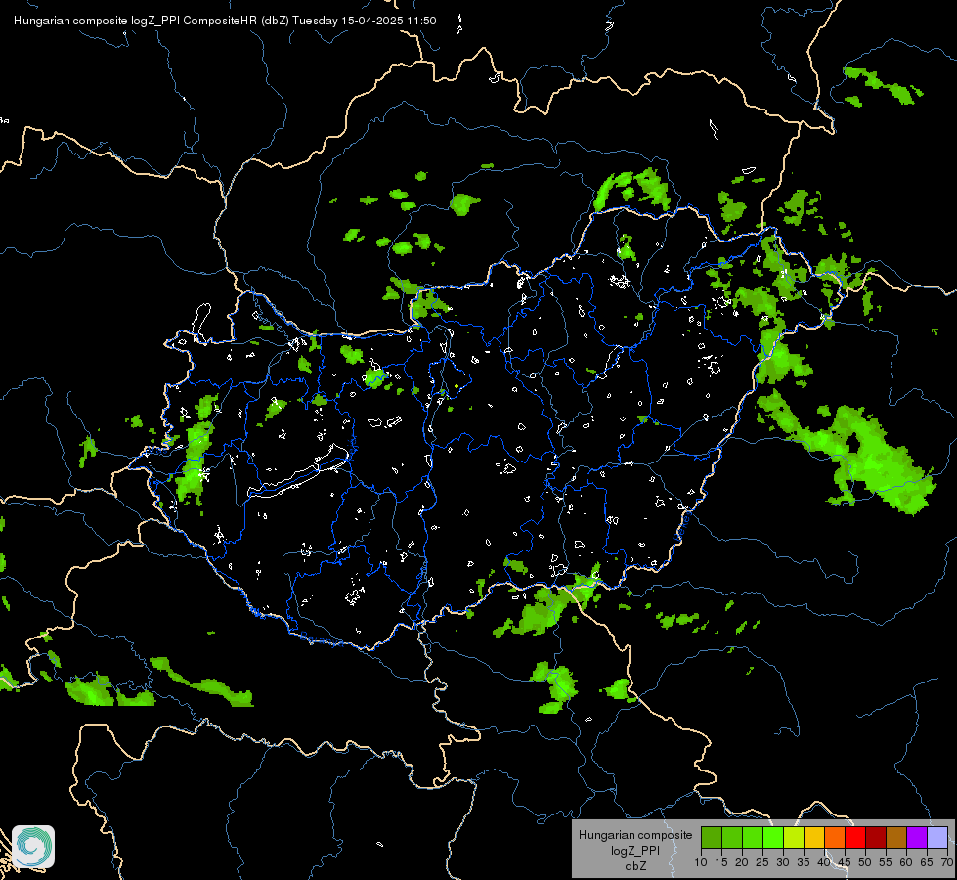This screenshot has width=957, height=880.
Task: Select the 30–35 dBZ yellow-green swatch
Action: tap(794, 837)
